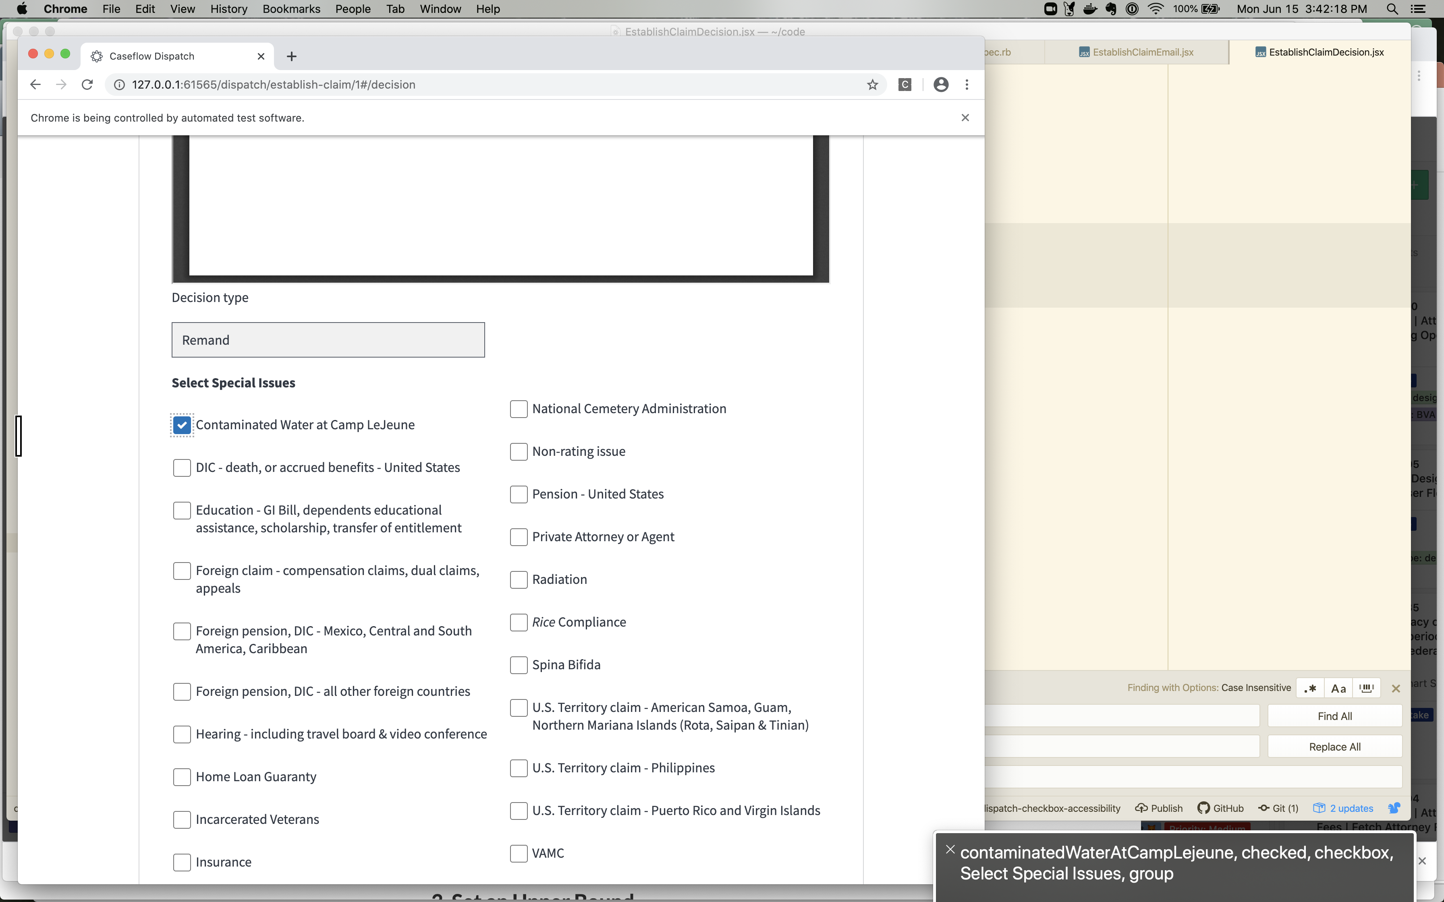
Task: Check Private Attorney or Agent checkbox
Action: [x=519, y=537]
